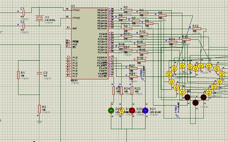This screenshot has height=142, width=228.
Task: Click the 10k value under R1
Action: point(23,76)
